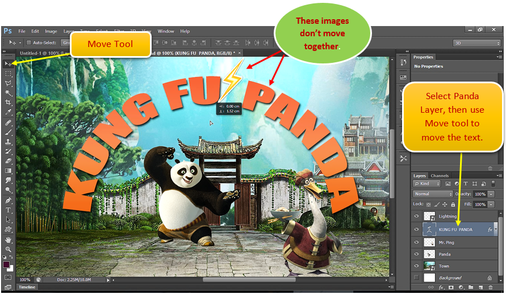Filter layers for pixel layers icon
This screenshot has width=506, height=294.
(x=448, y=184)
